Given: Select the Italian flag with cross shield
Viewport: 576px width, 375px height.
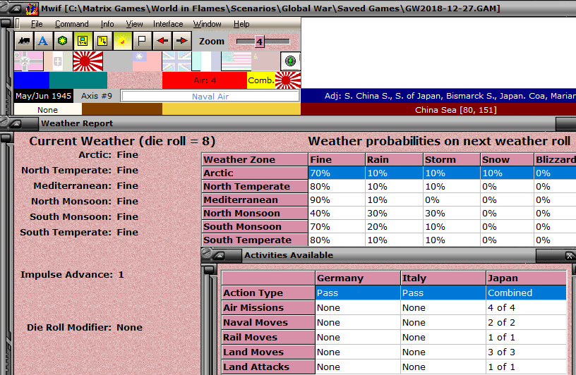Looking at the screenshot, I should pos(58,61).
